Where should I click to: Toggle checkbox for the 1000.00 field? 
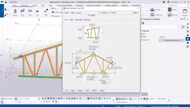[x=116, y=68]
